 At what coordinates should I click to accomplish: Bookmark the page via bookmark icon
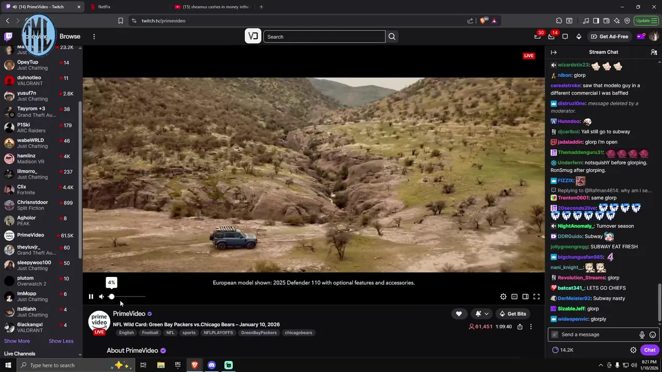121,21
